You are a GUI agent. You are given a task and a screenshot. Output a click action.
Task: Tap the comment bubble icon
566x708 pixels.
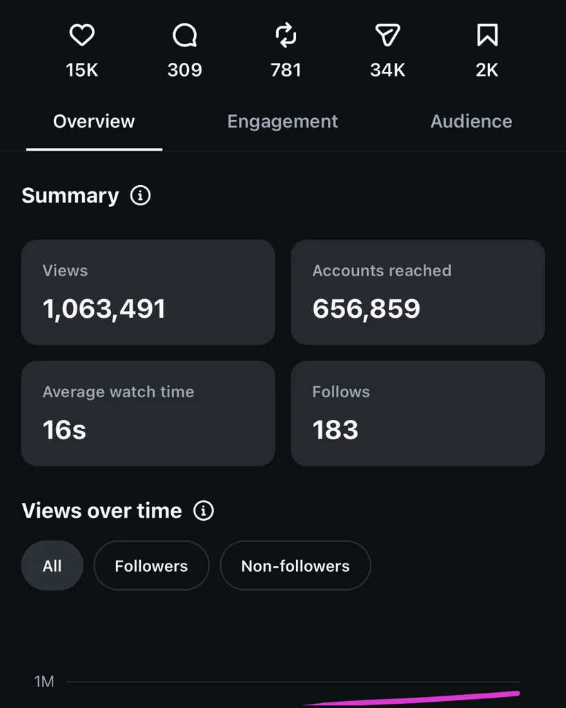[x=184, y=35]
